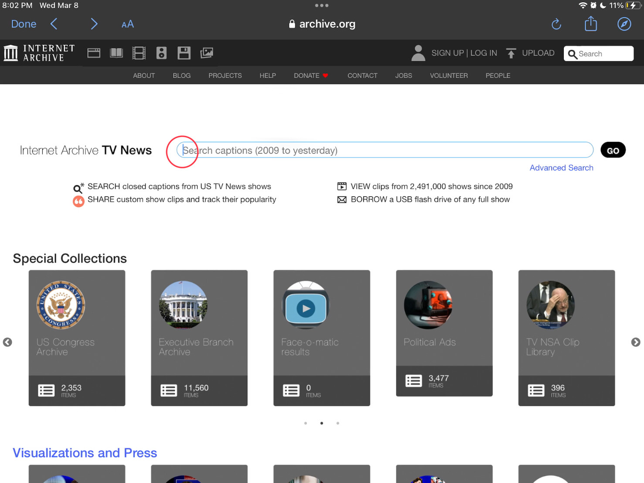This screenshot has height=483, width=644.
Task: Open Advanced Search link
Action: point(561,168)
